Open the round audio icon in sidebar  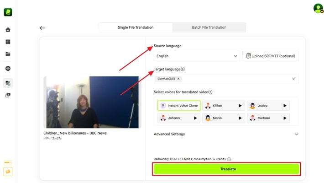8,68
